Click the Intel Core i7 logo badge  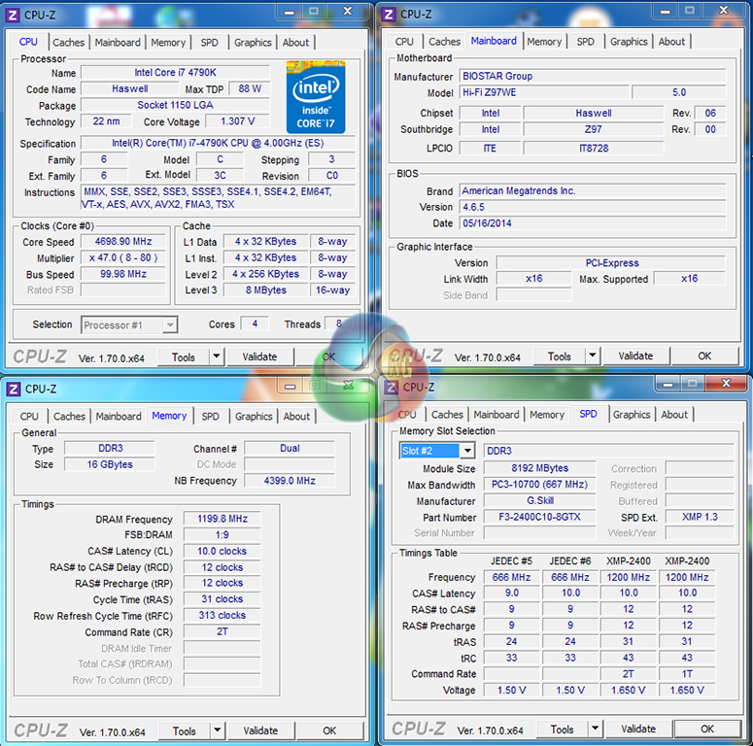(x=316, y=96)
